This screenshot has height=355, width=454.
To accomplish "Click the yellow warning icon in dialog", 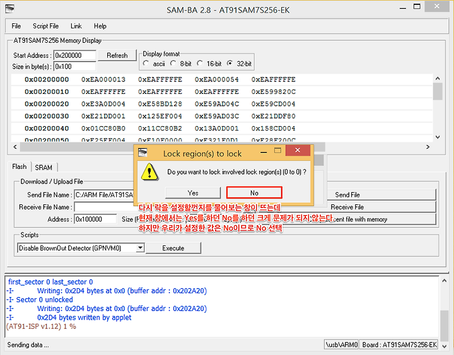I will point(149,172).
